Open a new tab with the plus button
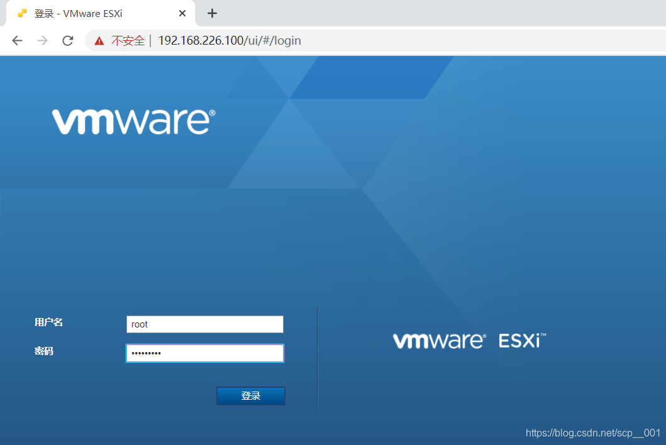Screen dimensions: 666x445 point(212,14)
